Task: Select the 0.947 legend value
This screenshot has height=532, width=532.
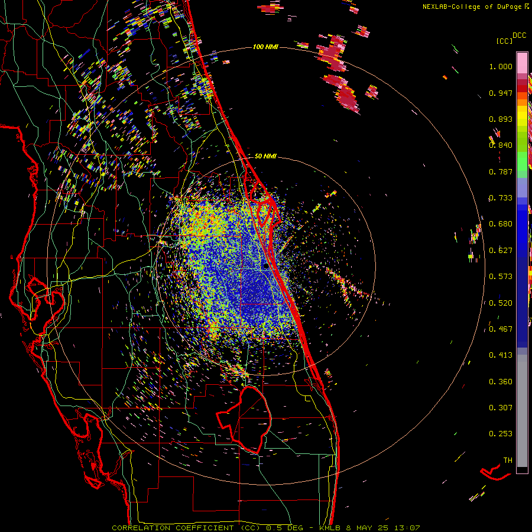Action: (x=501, y=93)
